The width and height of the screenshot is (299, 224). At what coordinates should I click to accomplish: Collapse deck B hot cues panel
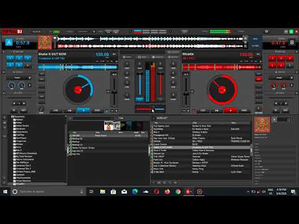[x=297, y=52]
